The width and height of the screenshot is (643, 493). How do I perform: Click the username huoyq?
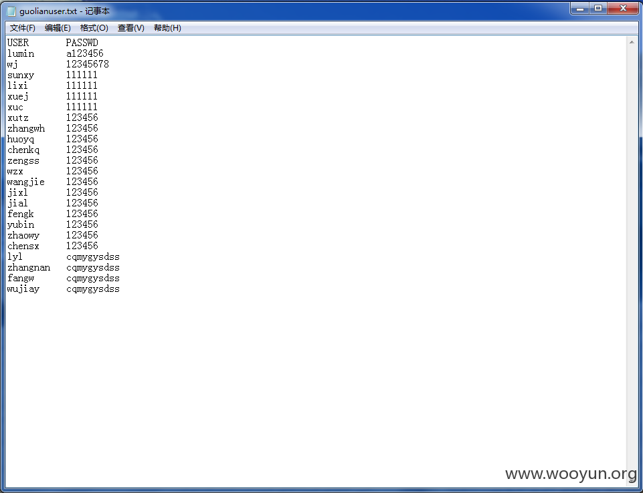point(21,139)
